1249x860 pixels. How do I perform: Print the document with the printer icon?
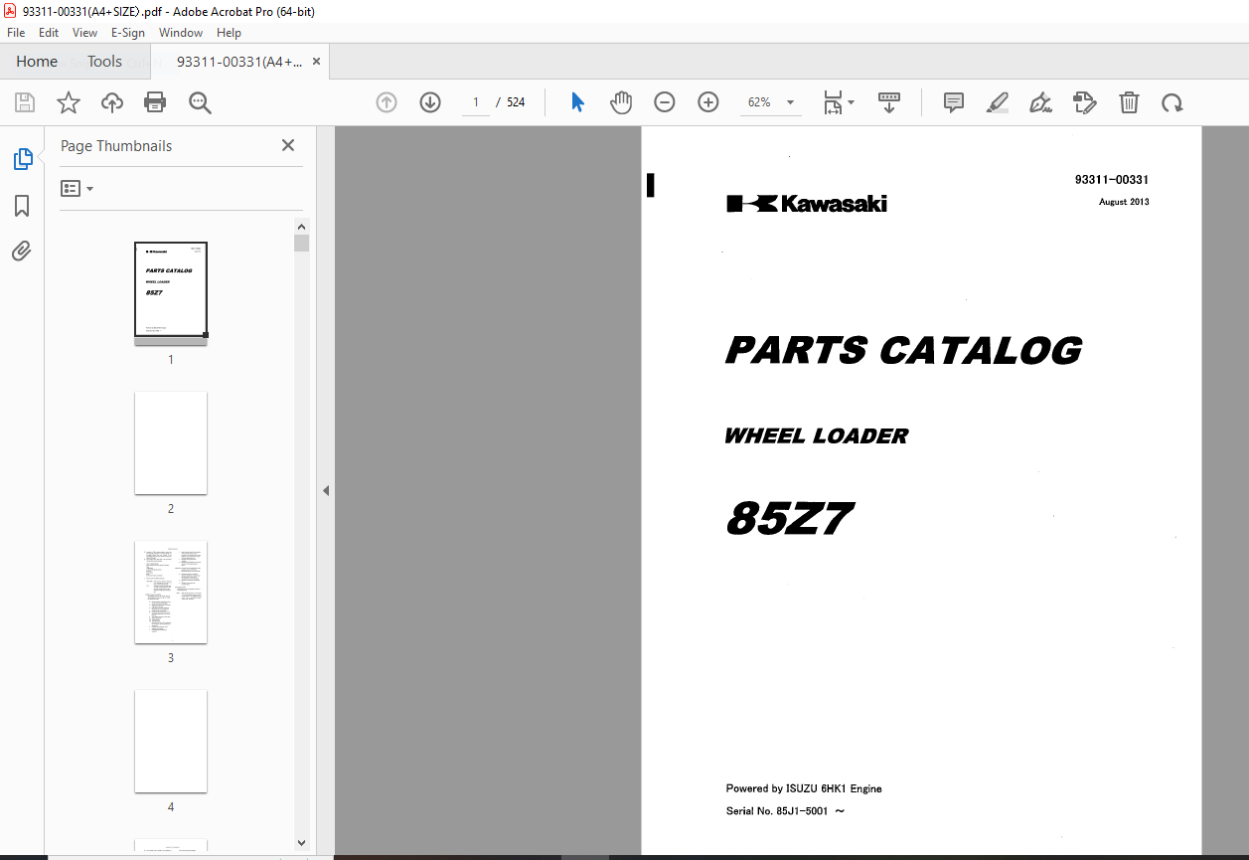tap(155, 102)
